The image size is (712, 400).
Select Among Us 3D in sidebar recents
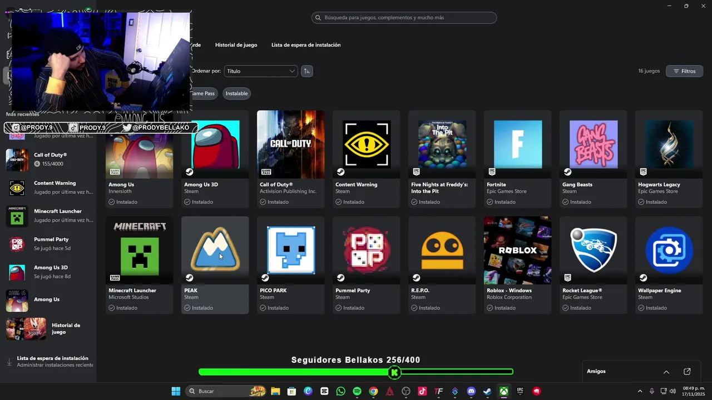(49, 272)
